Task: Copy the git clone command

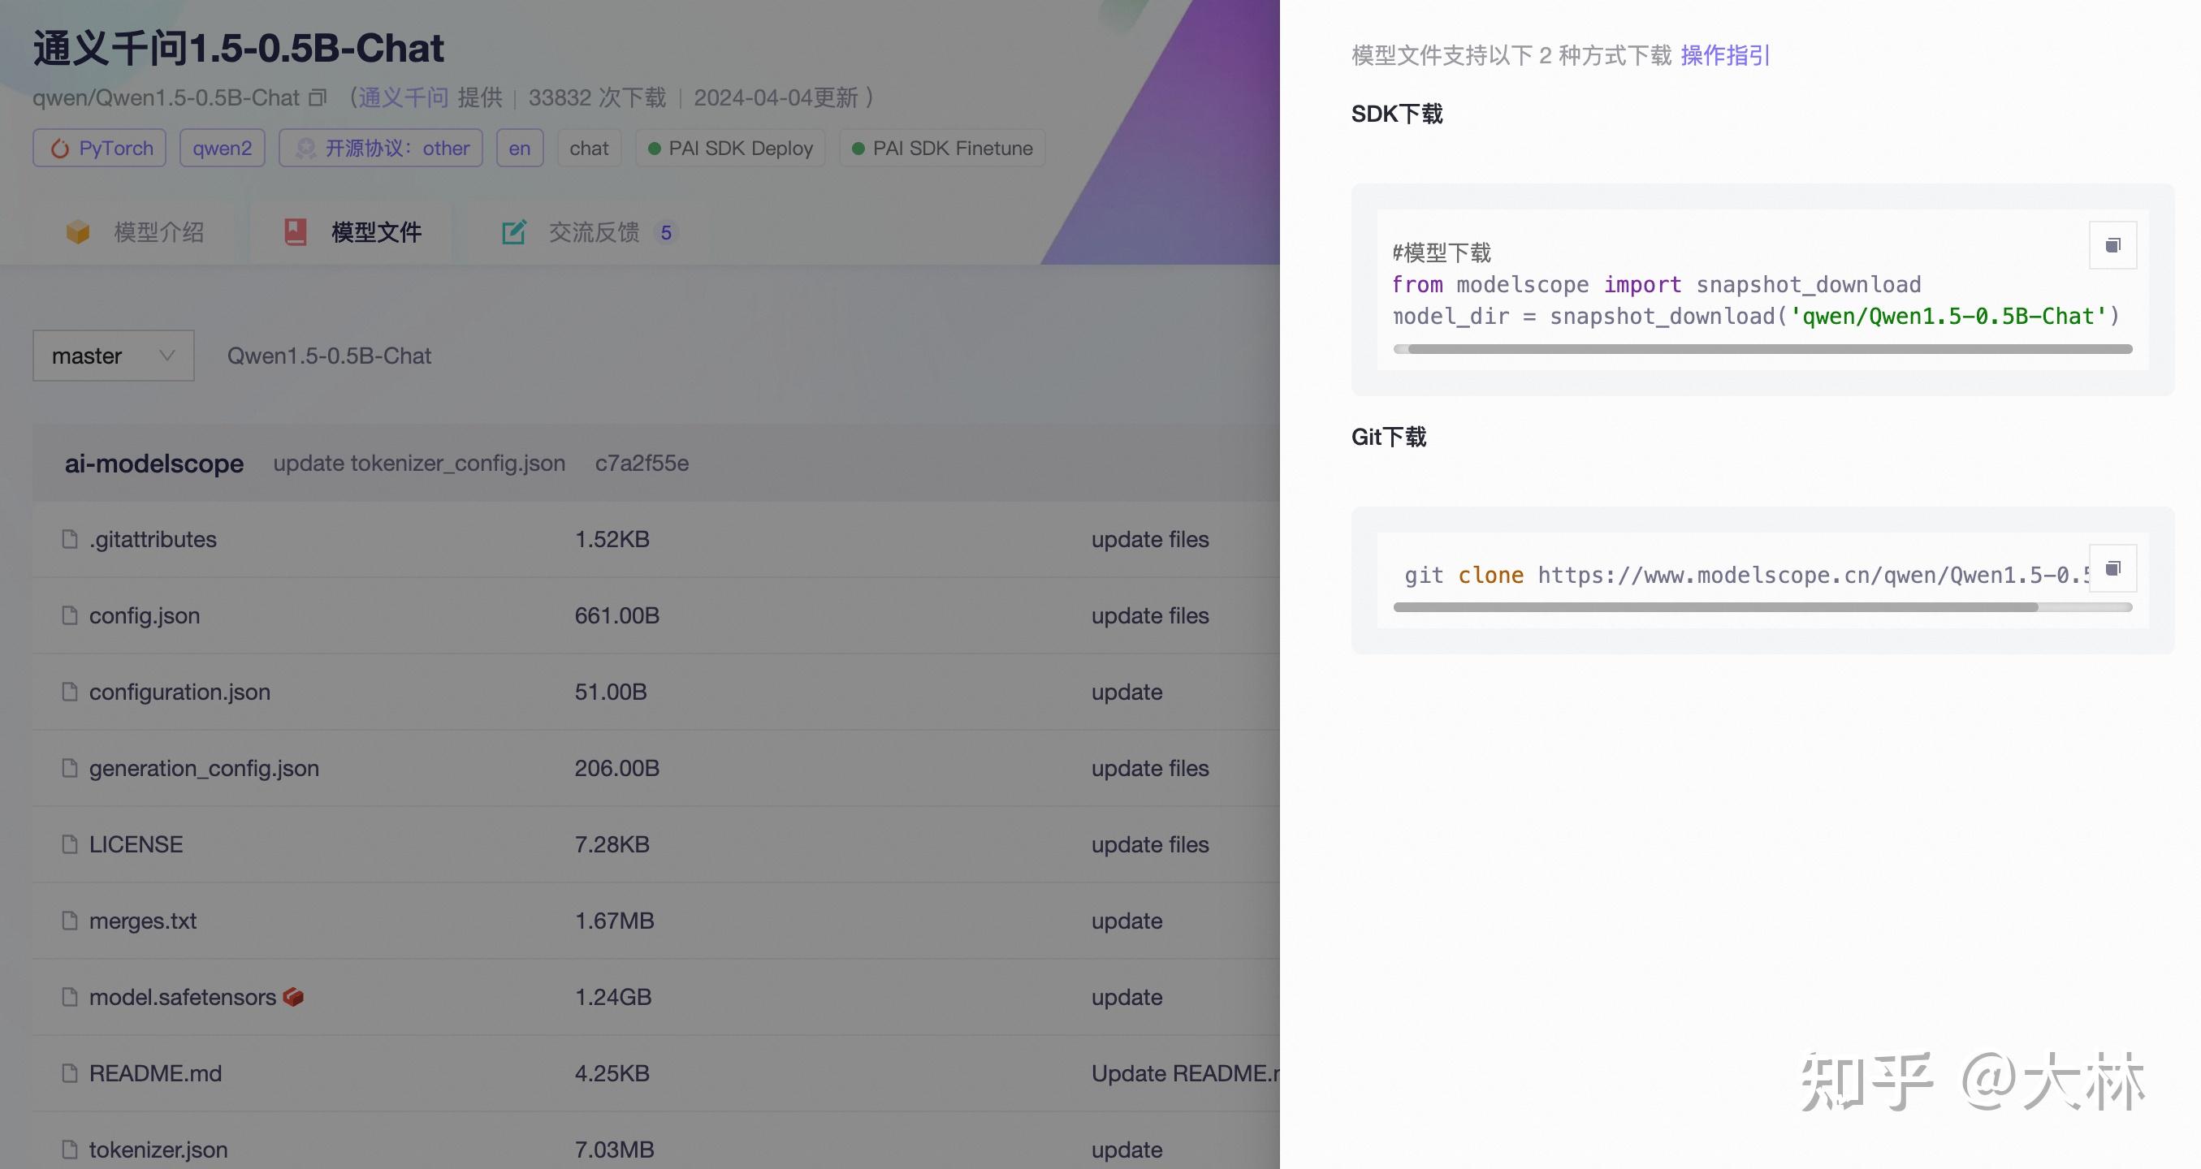Action: pos(2112,569)
